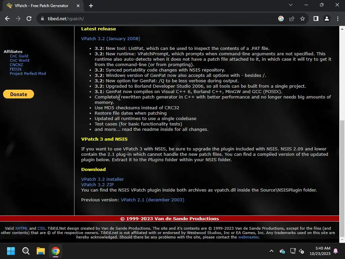Show hidden system tray icons
The height and width of the screenshot is (259, 345).
point(272,251)
